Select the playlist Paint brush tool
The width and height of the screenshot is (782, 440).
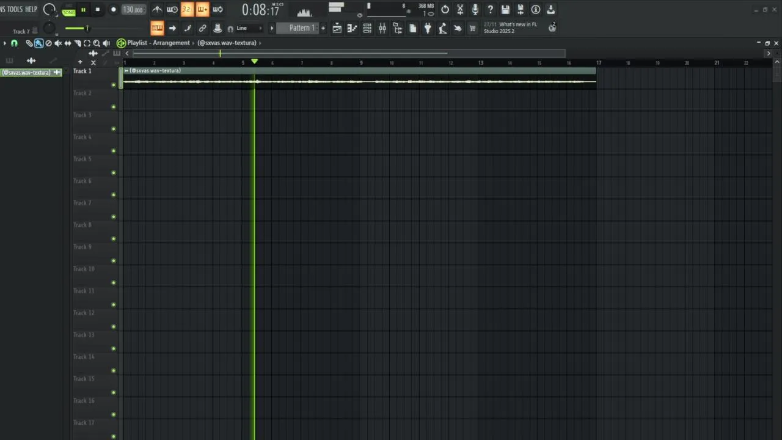[x=38, y=43]
